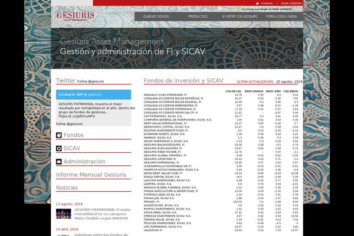Open Gesiuris Fixed Income, FI
This screenshot has height=236, width=354.
click(162, 152)
